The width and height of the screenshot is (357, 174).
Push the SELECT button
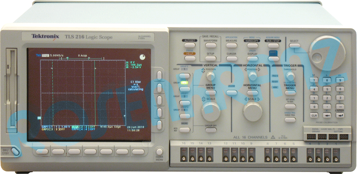(294, 45)
